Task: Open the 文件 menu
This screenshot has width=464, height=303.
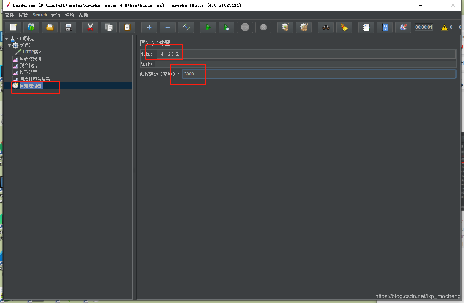Action: (x=9, y=15)
